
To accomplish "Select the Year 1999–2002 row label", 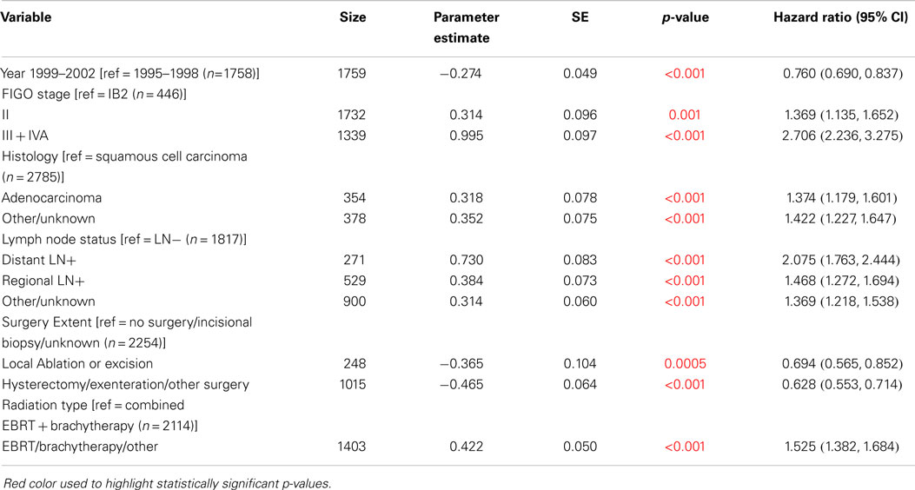I will (130, 74).
